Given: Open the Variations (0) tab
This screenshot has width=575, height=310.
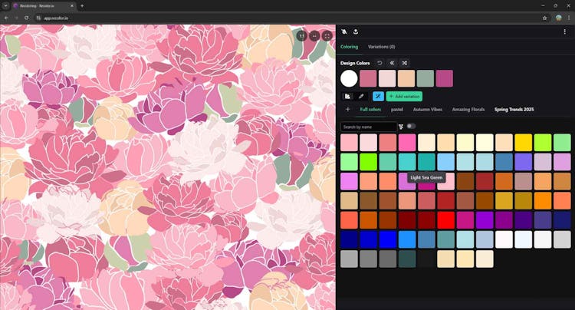Looking at the screenshot, I should pos(381,47).
